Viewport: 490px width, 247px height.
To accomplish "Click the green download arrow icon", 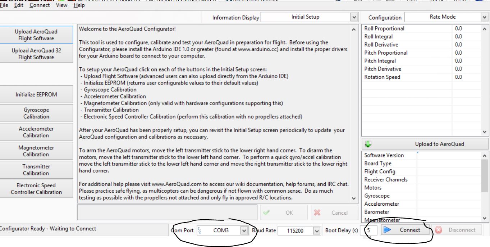I will (368, 144).
